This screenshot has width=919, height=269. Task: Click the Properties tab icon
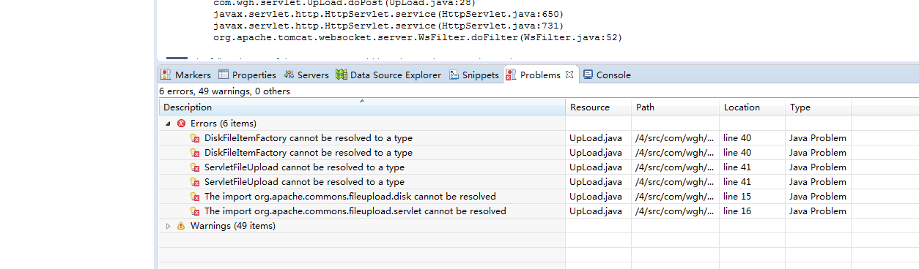[224, 75]
